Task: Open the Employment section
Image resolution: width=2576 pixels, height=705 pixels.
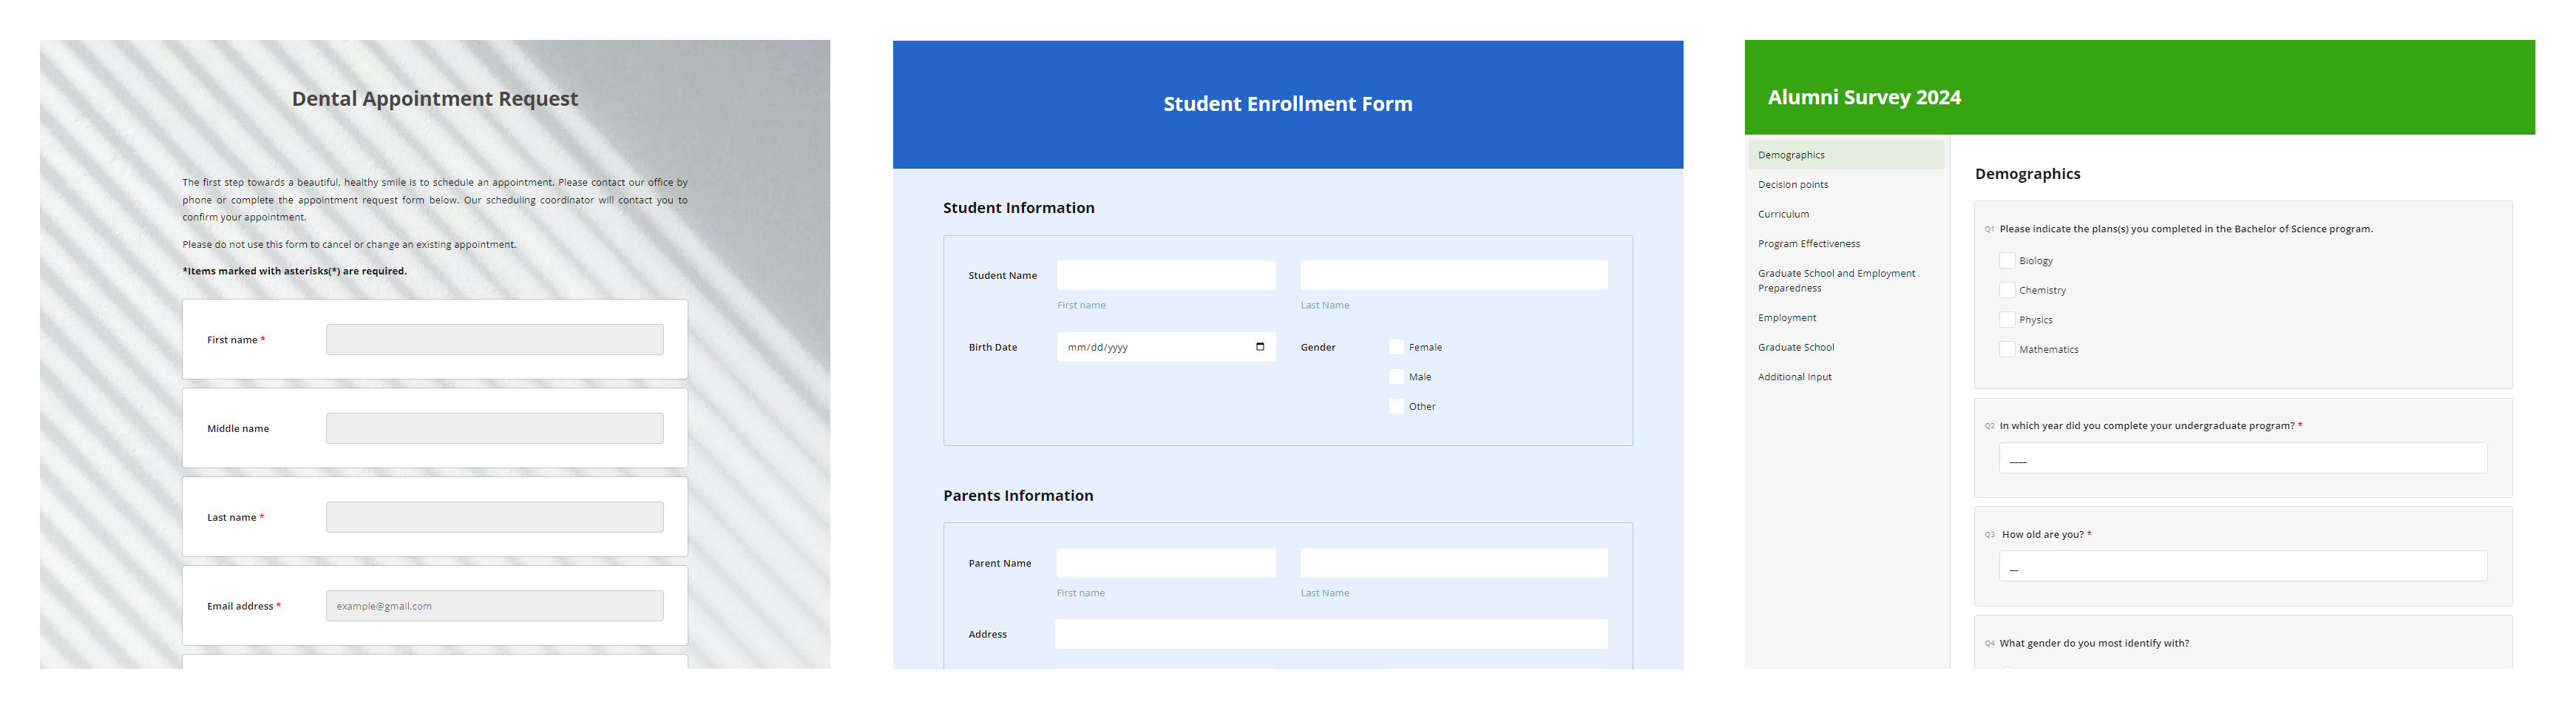Action: [1786, 317]
